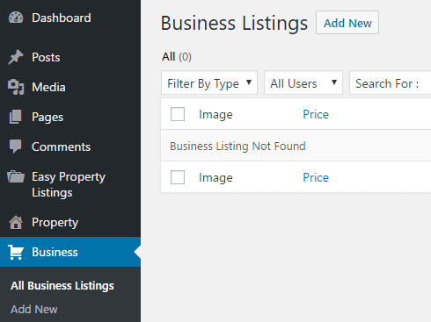Screen dimensions: 431x322
Task: Open the Filter By Type dropdown
Action: tap(209, 82)
